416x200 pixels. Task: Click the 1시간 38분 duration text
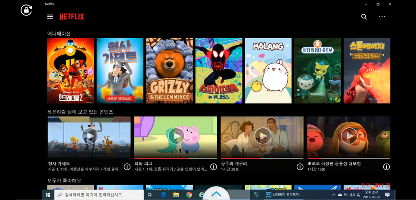[x=230, y=169]
